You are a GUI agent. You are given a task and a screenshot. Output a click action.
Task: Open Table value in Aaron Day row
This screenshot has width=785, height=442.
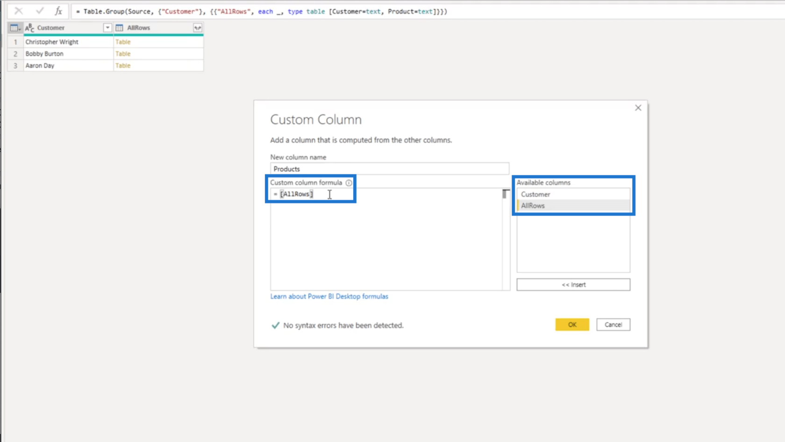click(123, 65)
